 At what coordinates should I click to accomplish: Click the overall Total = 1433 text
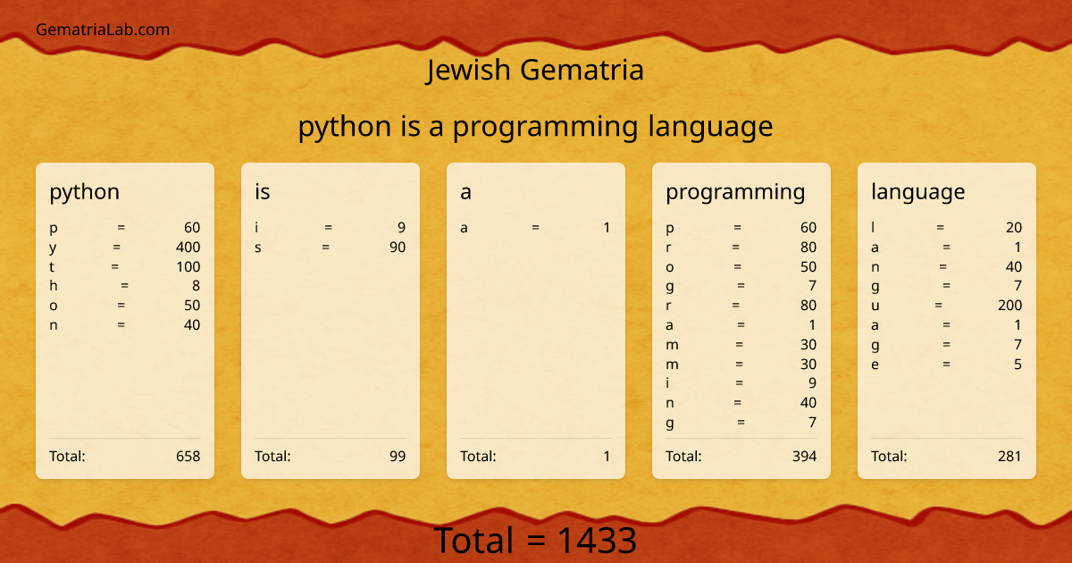pyautogui.click(x=536, y=540)
